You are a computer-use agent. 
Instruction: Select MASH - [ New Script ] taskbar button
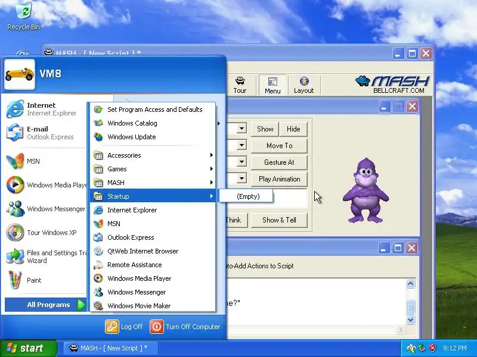(x=110, y=348)
